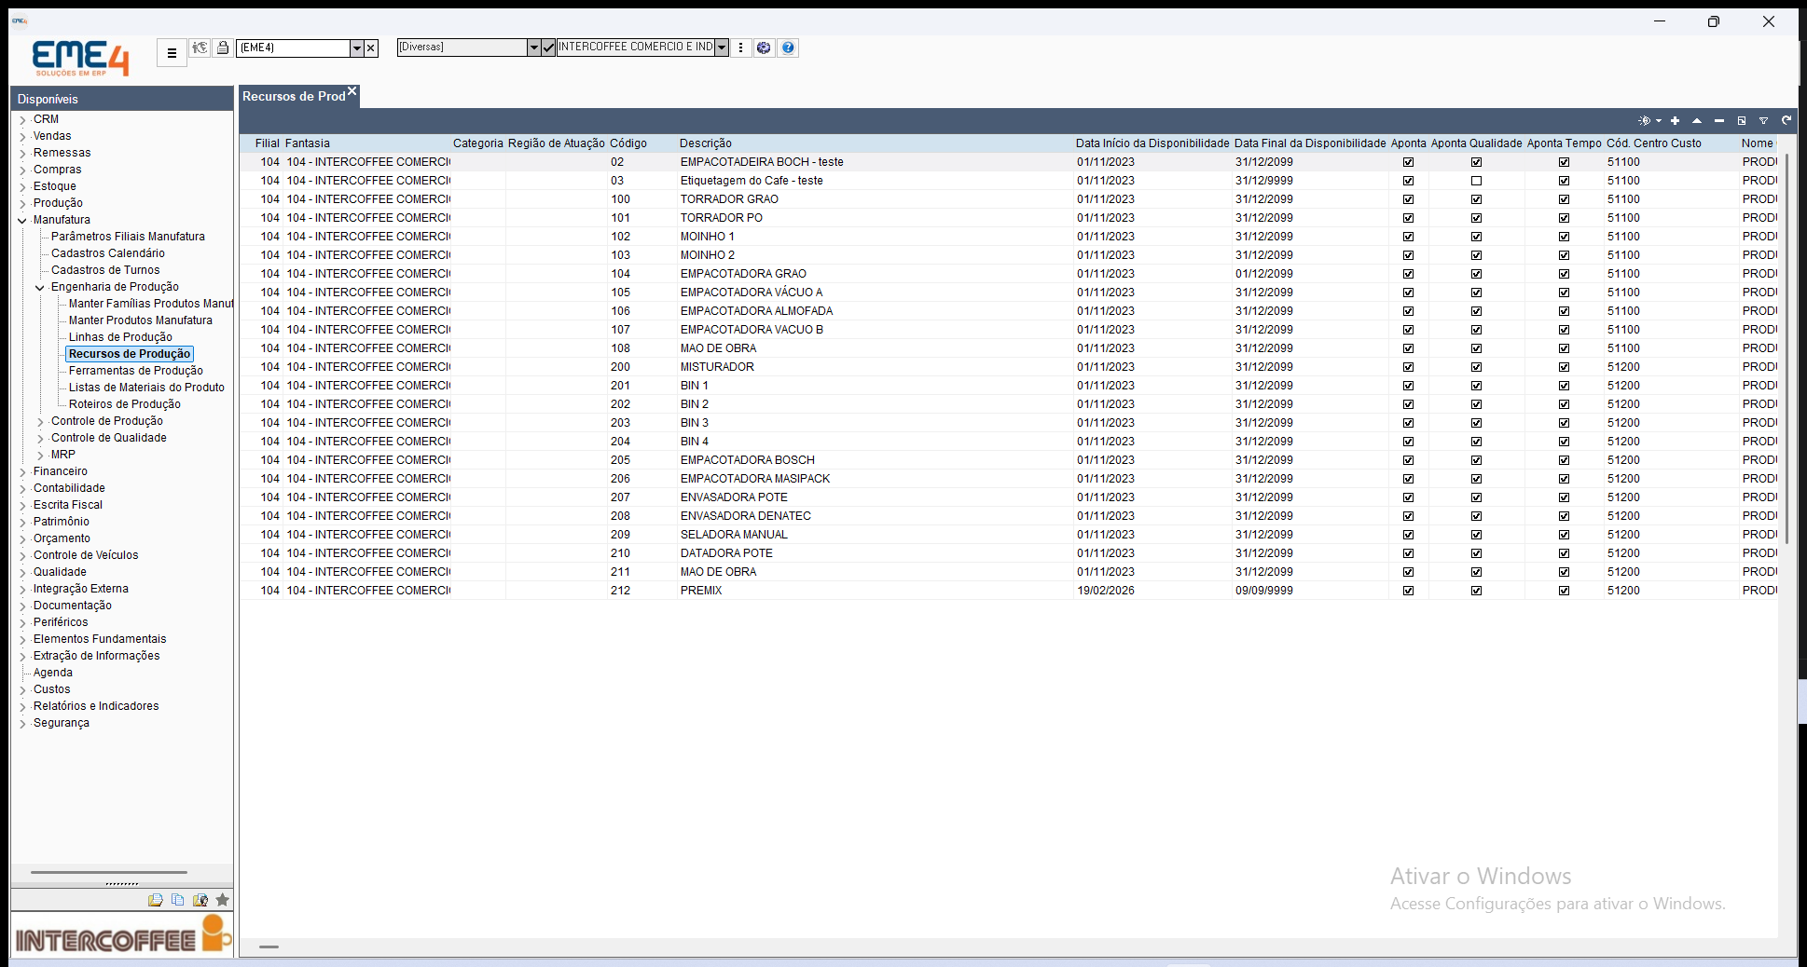Click the minus icon to remove a record
This screenshot has width=1807, height=967.
click(1719, 120)
